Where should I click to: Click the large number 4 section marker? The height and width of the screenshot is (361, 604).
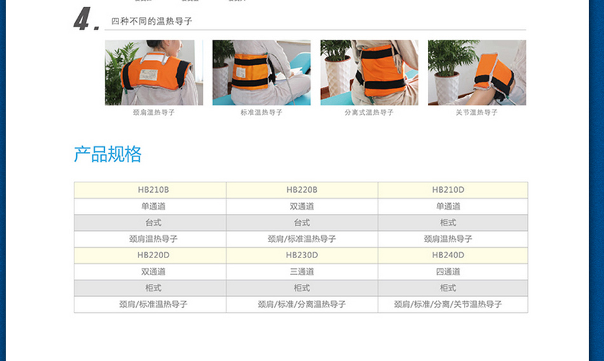83,20
